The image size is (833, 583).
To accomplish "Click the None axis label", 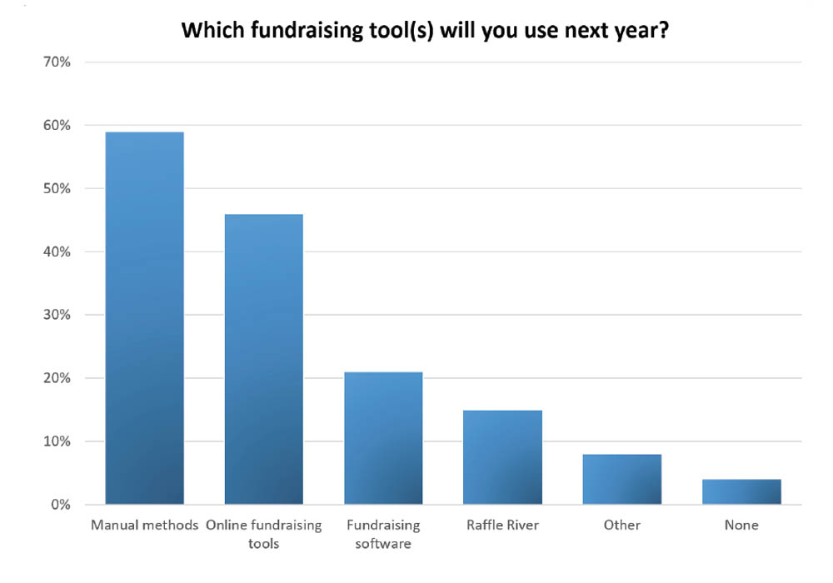I will (741, 526).
